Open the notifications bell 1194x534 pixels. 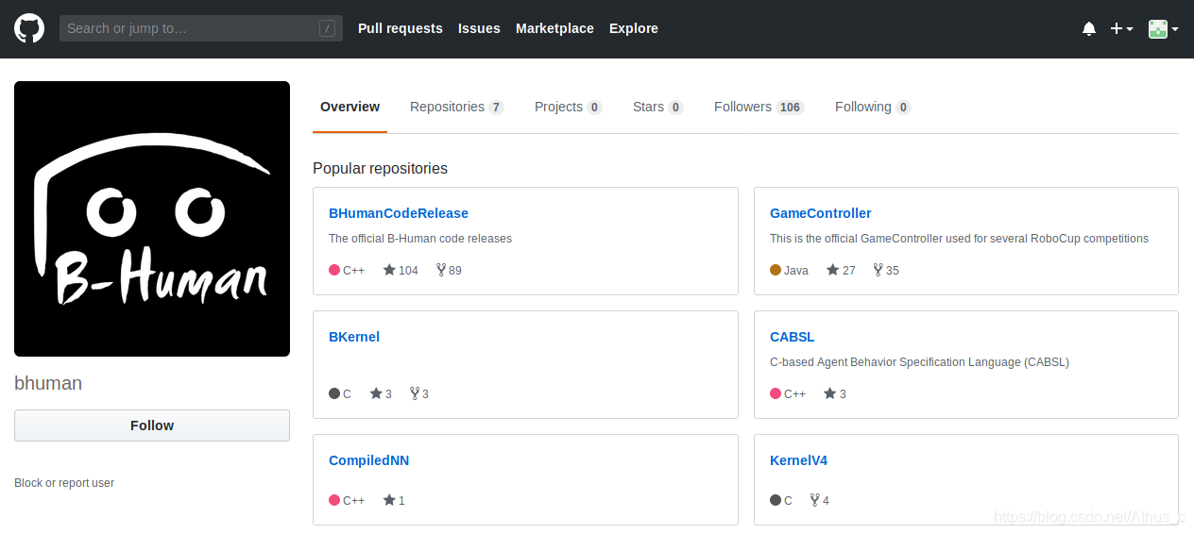point(1089,29)
